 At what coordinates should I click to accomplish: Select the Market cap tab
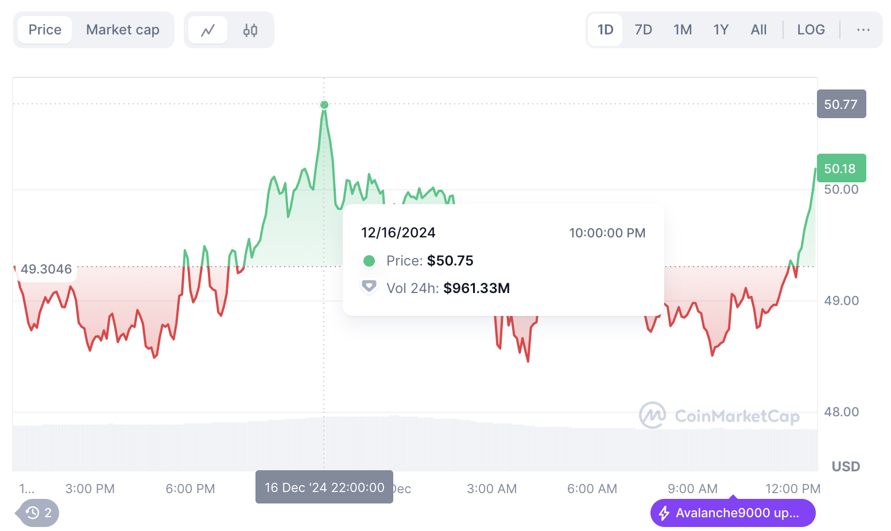tap(123, 30)
